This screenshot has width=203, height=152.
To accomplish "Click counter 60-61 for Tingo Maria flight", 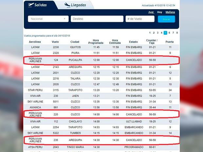I will [x=152, y=147].
